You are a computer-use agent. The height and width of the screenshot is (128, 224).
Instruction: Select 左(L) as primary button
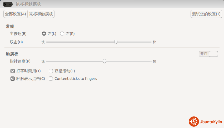click(44, 34)
